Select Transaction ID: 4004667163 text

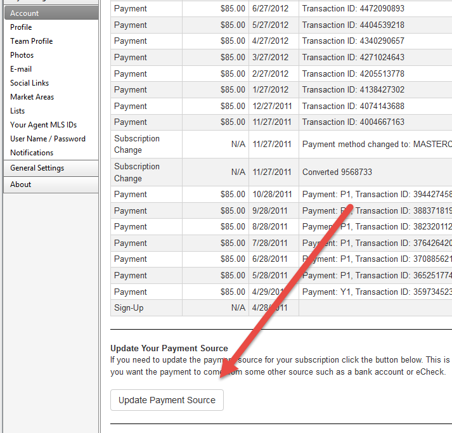353,122
